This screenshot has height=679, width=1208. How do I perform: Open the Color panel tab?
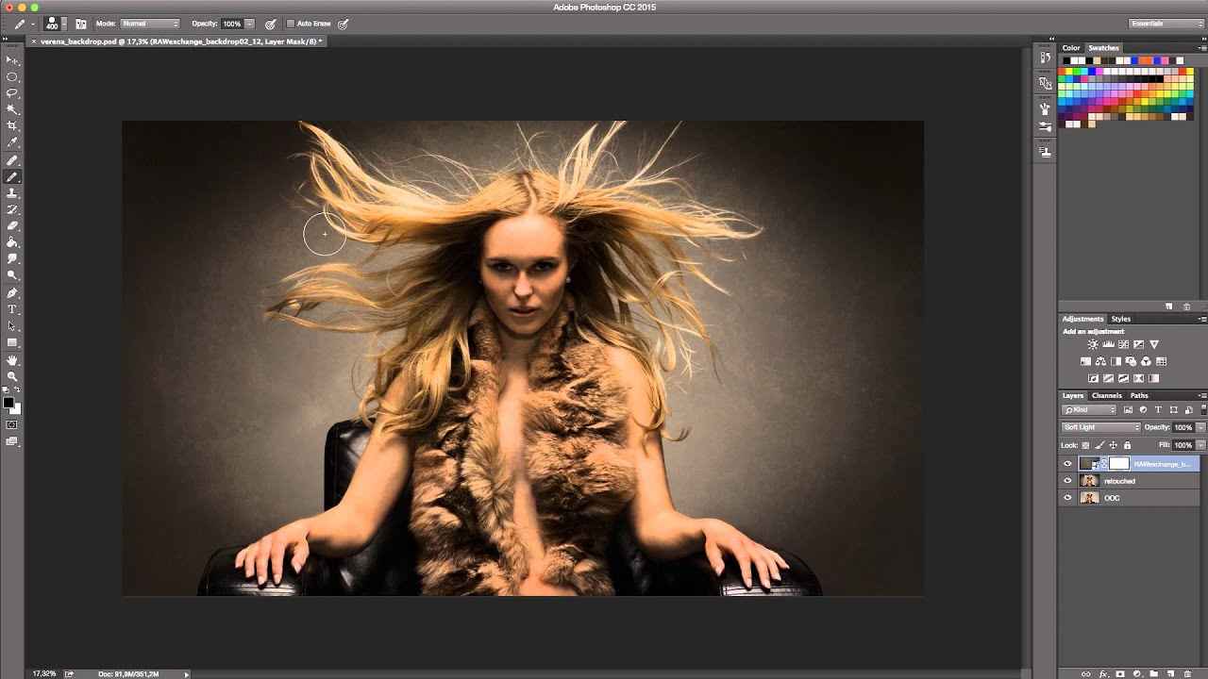coord(1071,48)
